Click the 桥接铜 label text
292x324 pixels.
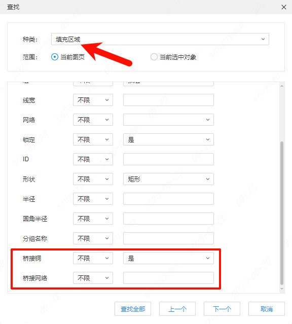tap(32, 258)
